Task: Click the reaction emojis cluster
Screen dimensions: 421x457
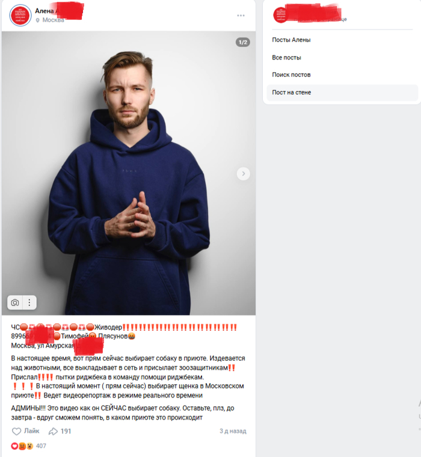Action: 22,446
